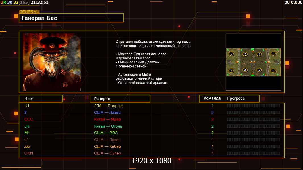
Task: Click the progress bar for $
Action: pyautogui.click(x=254, y=112)
